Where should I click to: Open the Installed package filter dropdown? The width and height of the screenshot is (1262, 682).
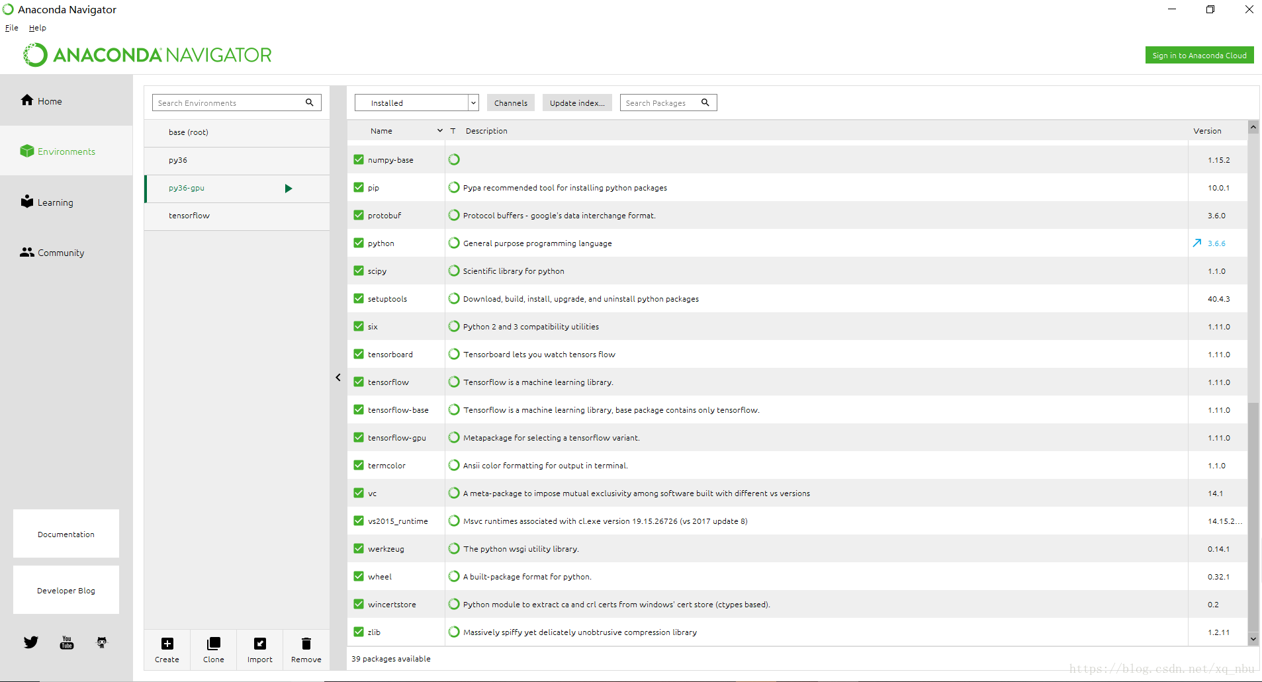click(x=416, y=103)
